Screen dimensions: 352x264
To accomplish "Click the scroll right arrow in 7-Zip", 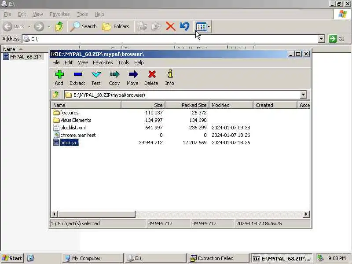I will [306, 214].
